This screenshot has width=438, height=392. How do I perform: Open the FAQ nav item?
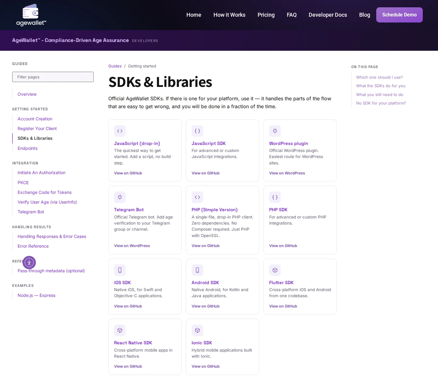pos(292,15)
